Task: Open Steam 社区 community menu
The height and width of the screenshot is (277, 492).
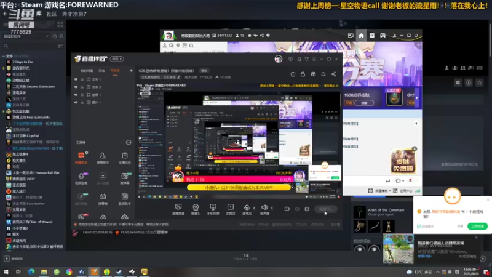Action: pos(52,14)
